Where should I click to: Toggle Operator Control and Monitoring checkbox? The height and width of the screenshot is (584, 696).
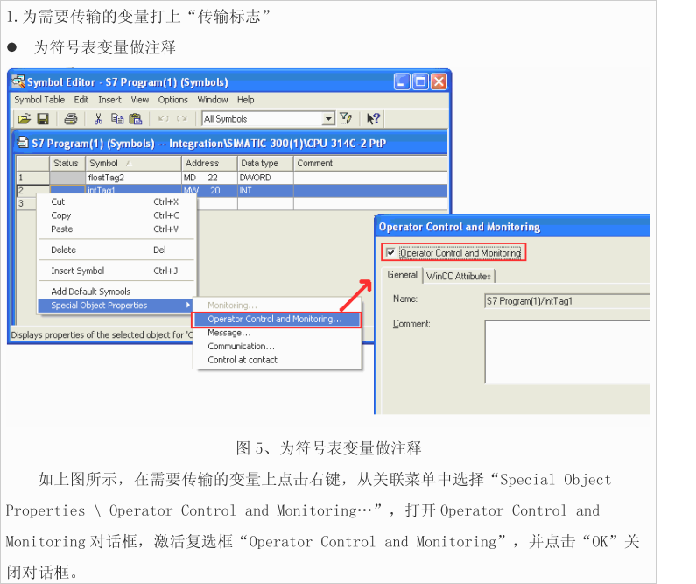[390, 252]
